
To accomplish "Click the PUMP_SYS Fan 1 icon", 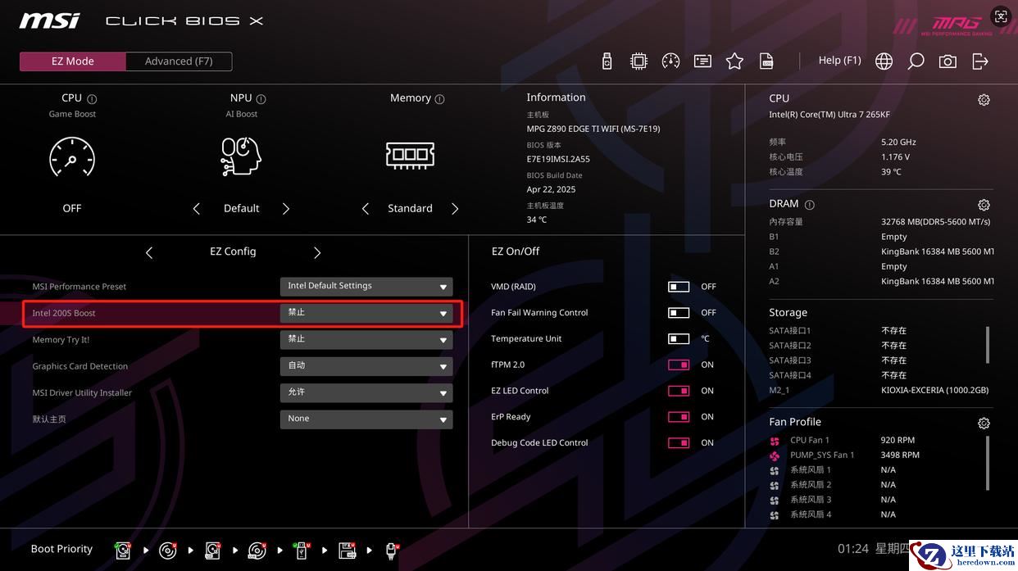I will point(775,455).
